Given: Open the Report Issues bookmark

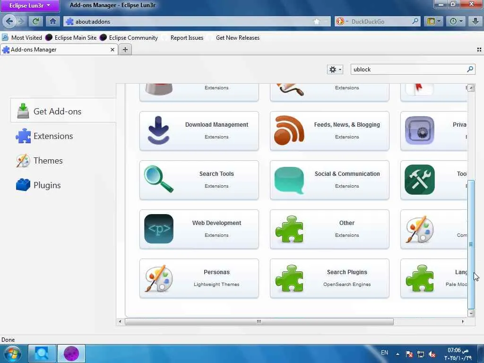Looking at the screenshot, I should point(183,38).
